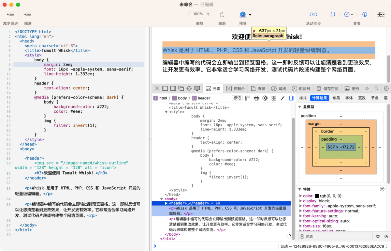This screenshot has height=251, width=391.
Task: Click the 637 × ~172.72 box model content size
Action: point(341,147)
